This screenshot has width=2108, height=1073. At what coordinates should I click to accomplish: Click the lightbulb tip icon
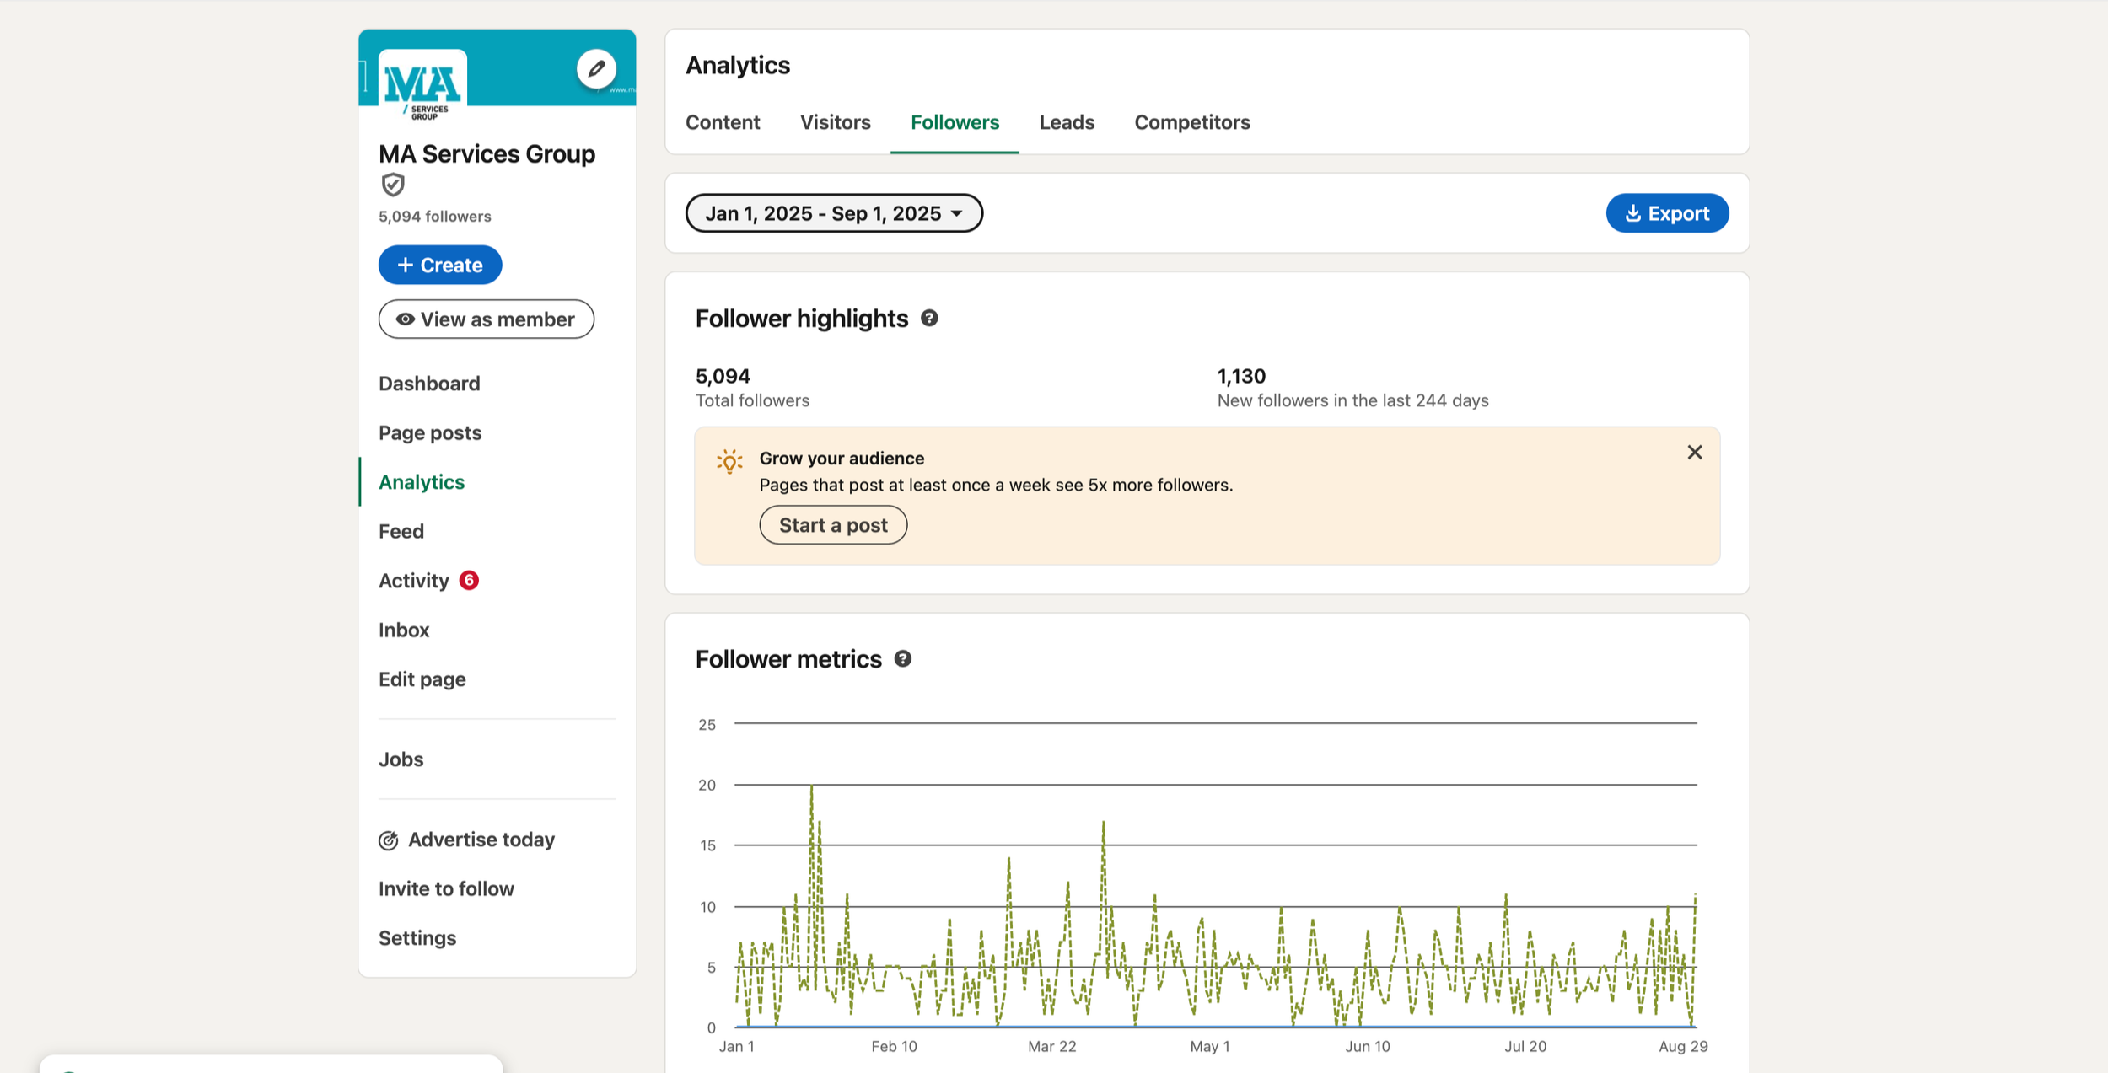pyautogui.click(x=729, y=461)
